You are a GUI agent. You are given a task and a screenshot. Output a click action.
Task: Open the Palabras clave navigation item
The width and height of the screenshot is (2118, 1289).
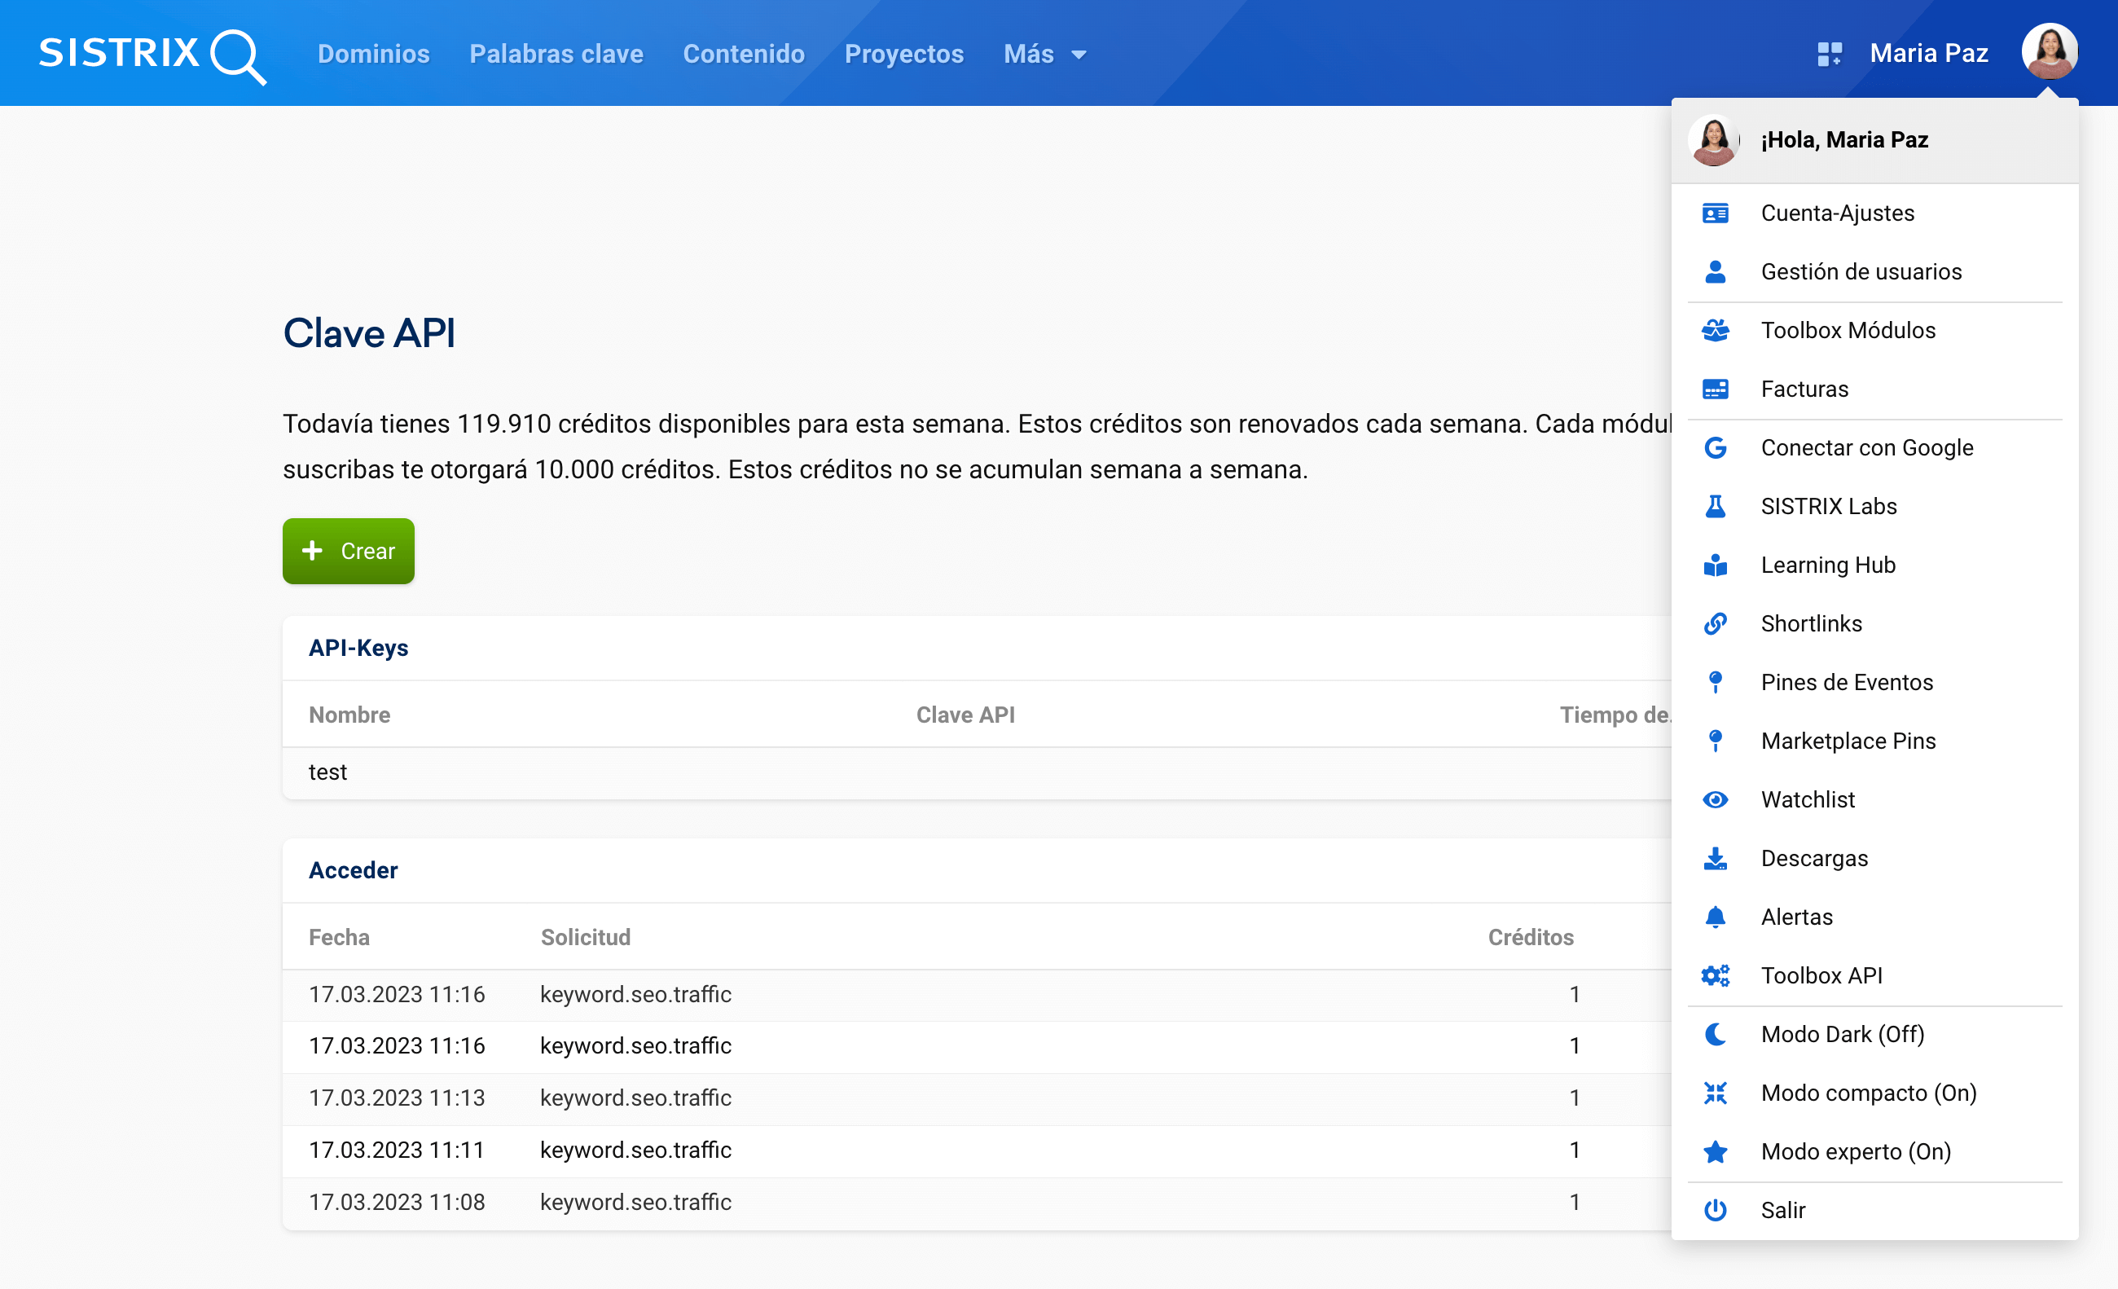tap(556, 54)
